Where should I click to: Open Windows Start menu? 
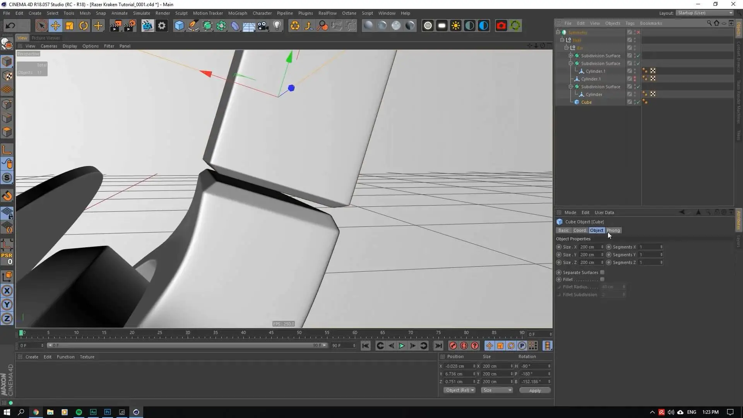[7, 412]
